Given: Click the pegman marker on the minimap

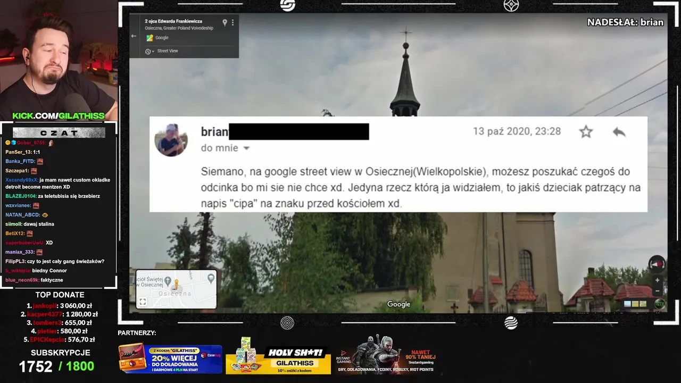Looking at the screenshot, I should (x=176, y=285).
